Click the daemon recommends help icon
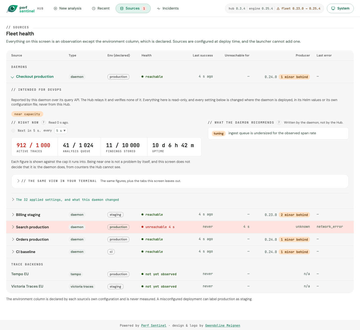 pos(279,122)
